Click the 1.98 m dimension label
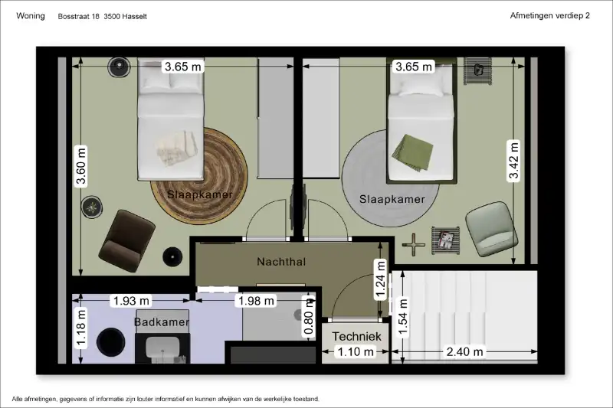The height and width of the screenshot is (408, 613). click(x=256, y=301)
